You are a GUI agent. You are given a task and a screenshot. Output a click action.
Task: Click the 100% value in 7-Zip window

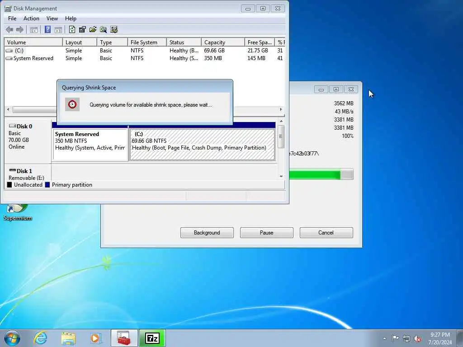click(348, 136)
